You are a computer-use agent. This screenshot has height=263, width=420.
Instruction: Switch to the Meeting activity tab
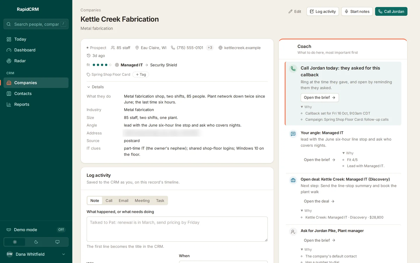point(142,200)
